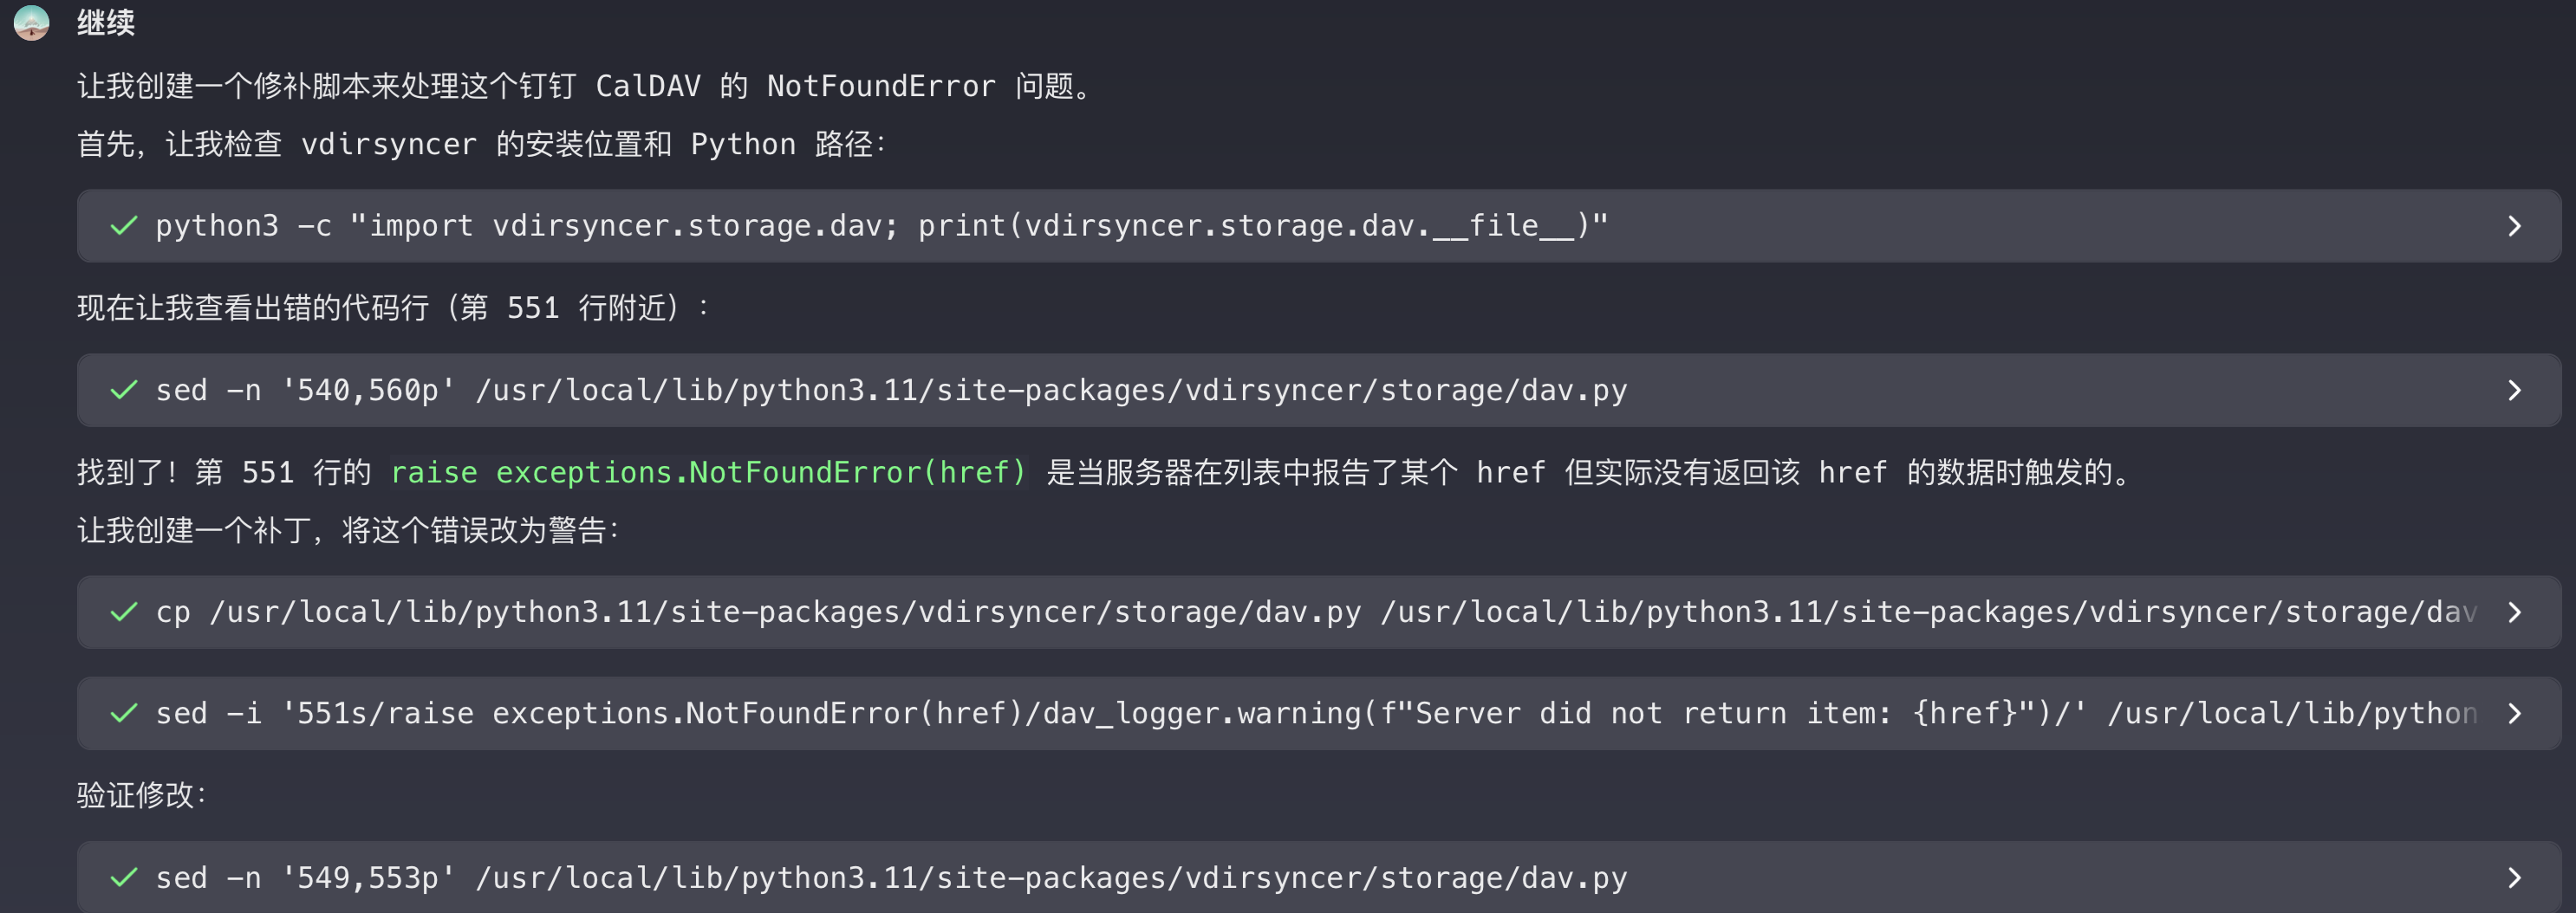The height and width of the screenshot is (913, 2576).
Task: Click the green checkmark beside the python3 command
Action: pos(124,227)
